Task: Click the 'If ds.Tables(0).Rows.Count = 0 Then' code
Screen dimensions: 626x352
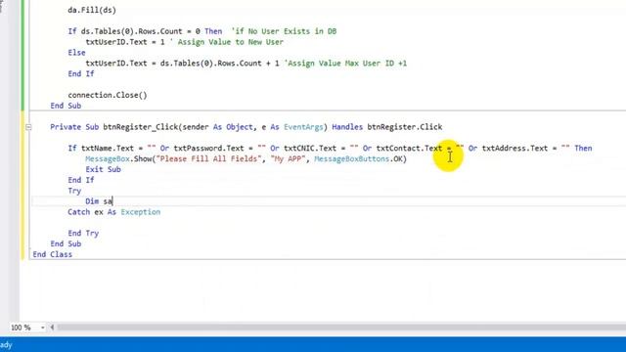Action: pos(145,31)
